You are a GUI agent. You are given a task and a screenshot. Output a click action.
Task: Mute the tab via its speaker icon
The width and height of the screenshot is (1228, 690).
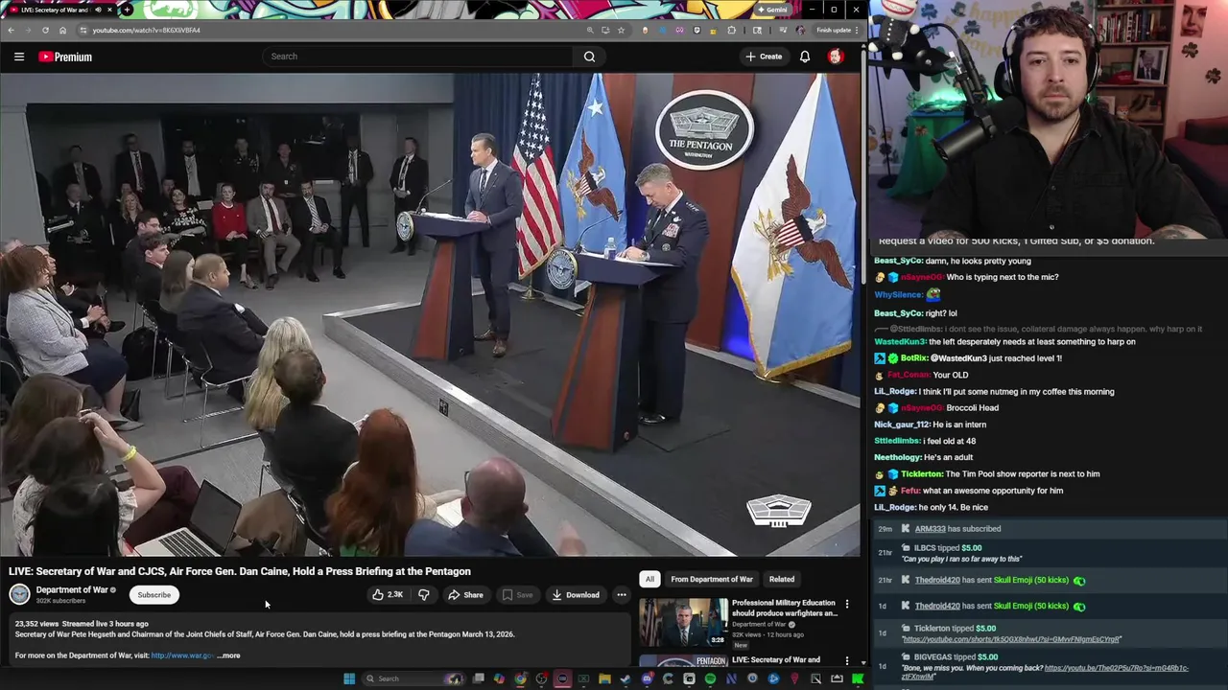coord(98,10)
